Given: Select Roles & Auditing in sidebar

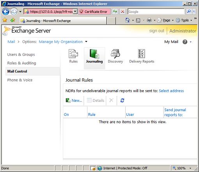Looking at the screenshot, I should (21, 63).
